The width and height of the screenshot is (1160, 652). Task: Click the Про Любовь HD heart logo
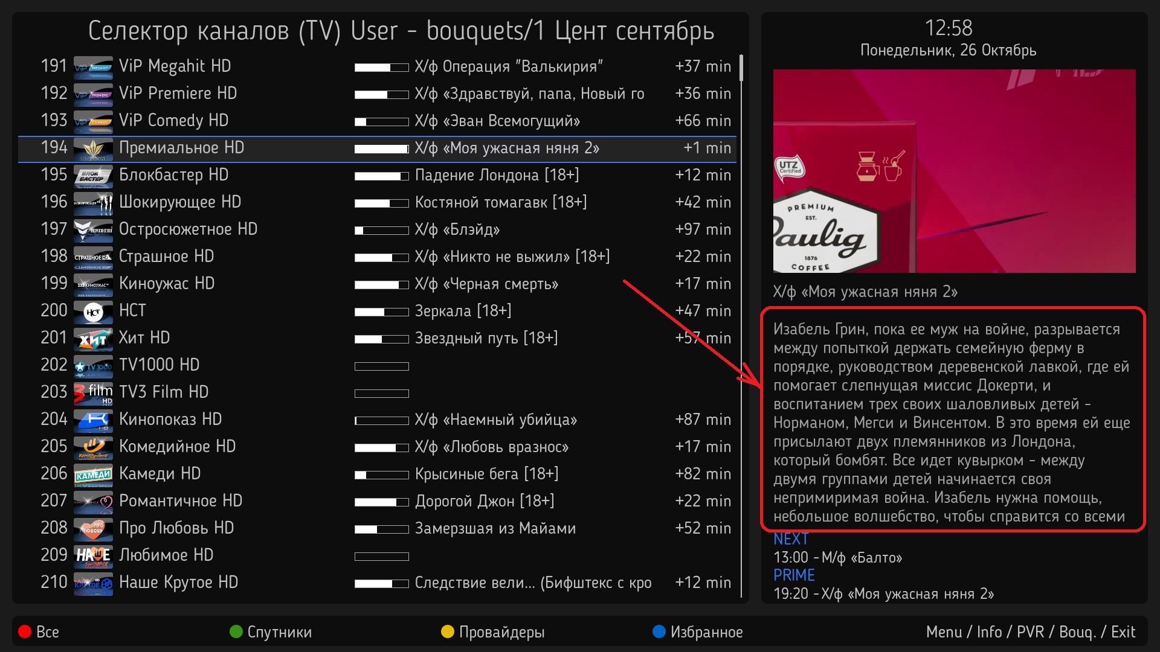(93, 529)
